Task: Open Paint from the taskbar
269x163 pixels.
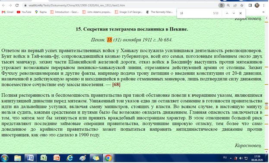Action: 83,158
